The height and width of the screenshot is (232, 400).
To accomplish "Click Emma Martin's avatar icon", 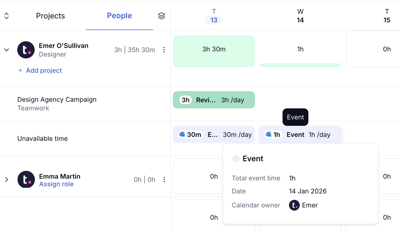I will (x=26, y=179).
